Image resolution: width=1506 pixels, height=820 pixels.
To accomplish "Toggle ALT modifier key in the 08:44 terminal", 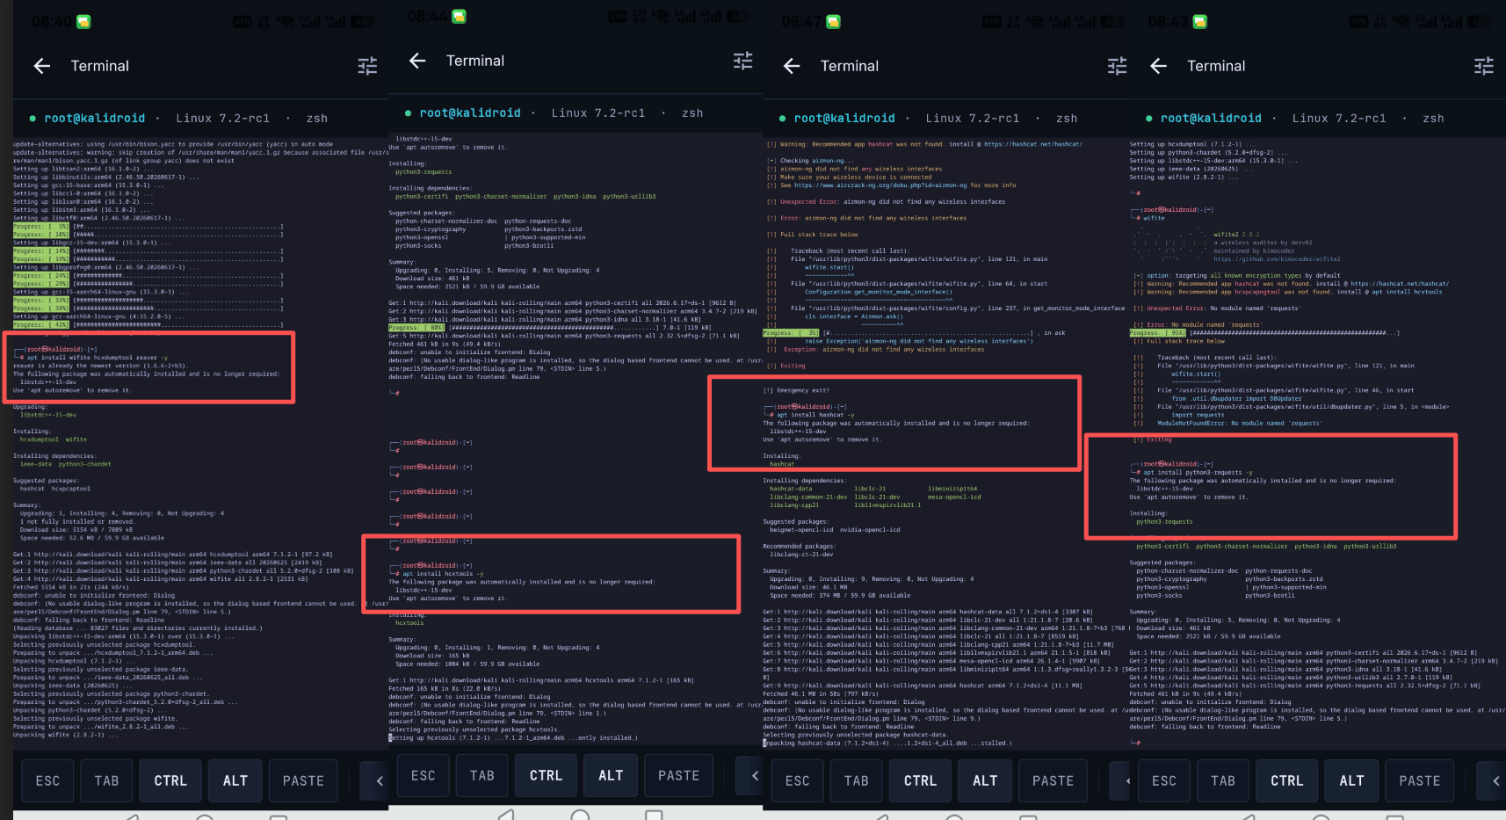I will point(611,775).
